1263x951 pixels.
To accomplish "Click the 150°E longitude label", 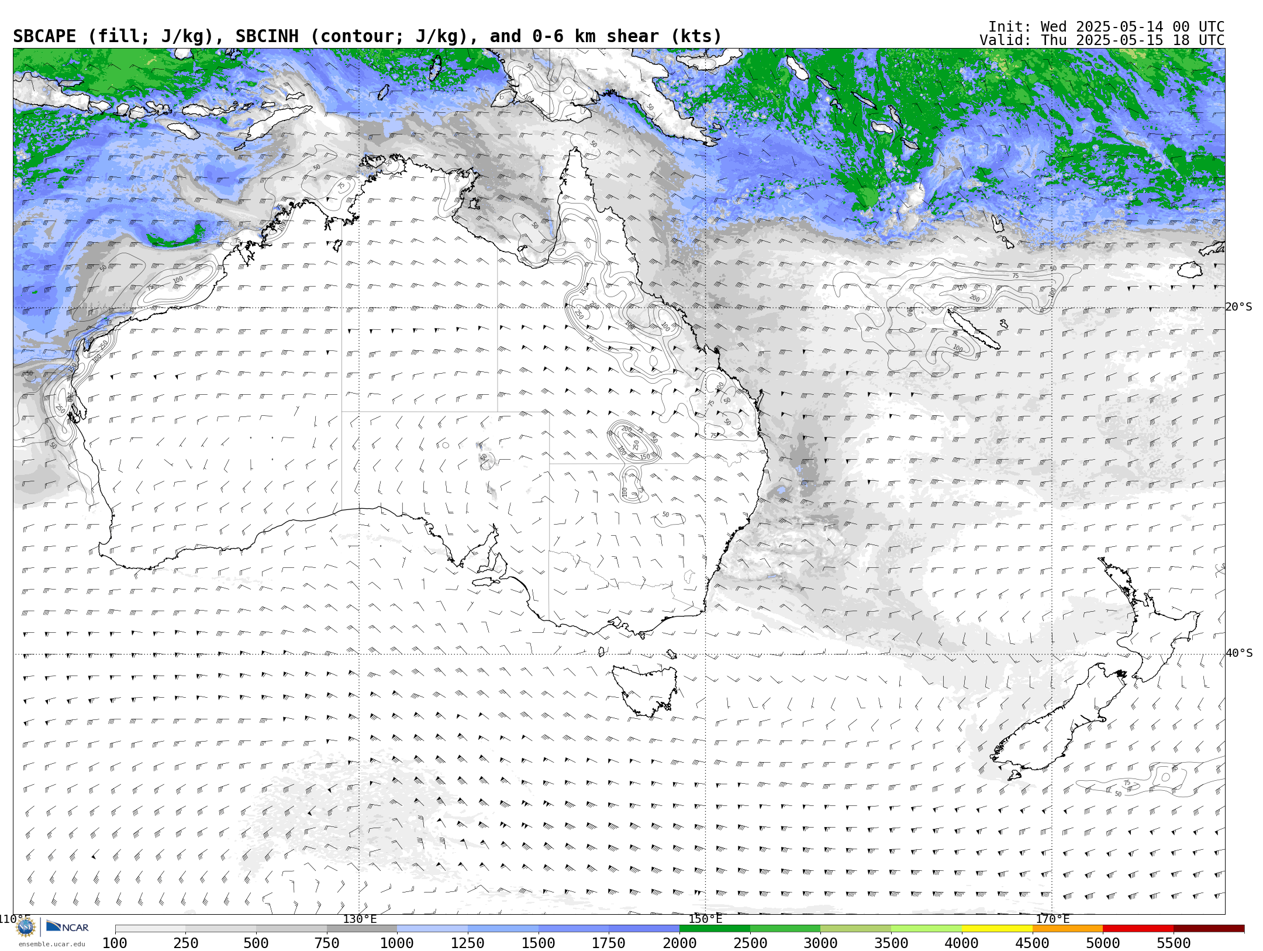I will tap(705, 919).
